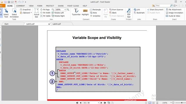Open search settings gear dropdown

click(175, 5)
